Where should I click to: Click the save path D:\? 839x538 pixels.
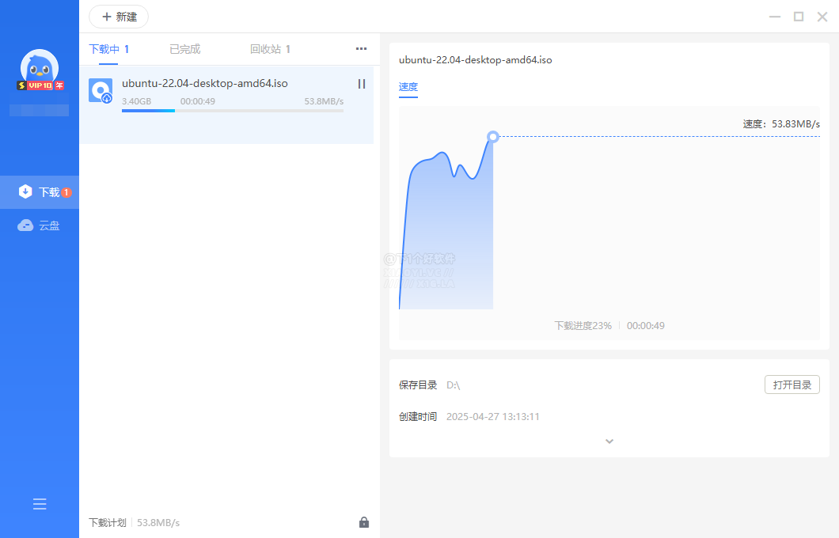tap(454, 385)
